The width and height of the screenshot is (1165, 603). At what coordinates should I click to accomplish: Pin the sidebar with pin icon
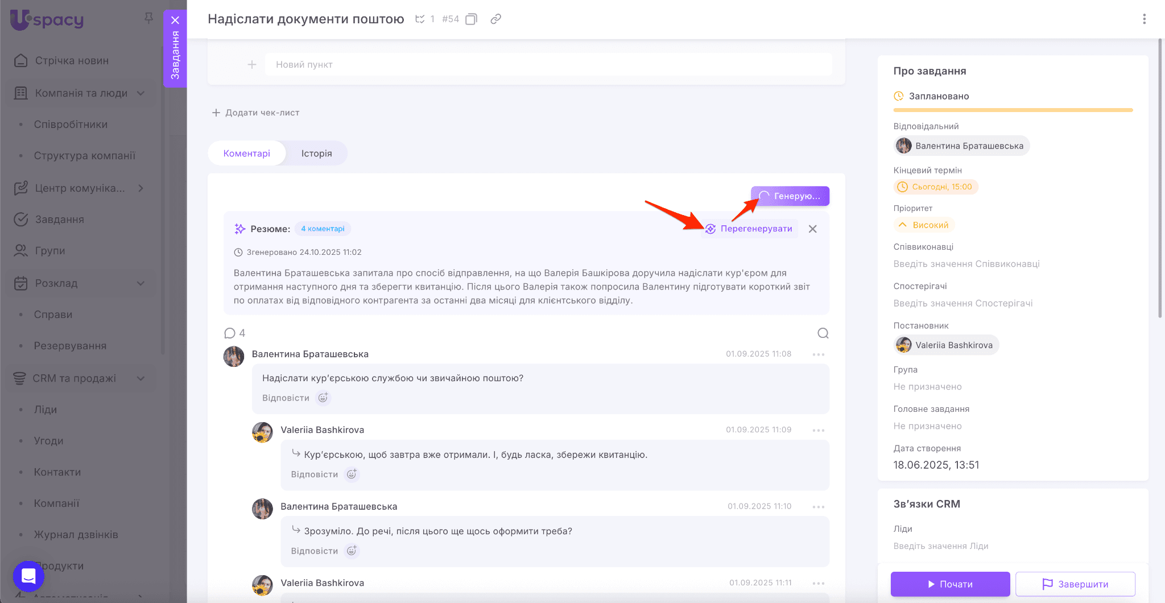point(149,18)
